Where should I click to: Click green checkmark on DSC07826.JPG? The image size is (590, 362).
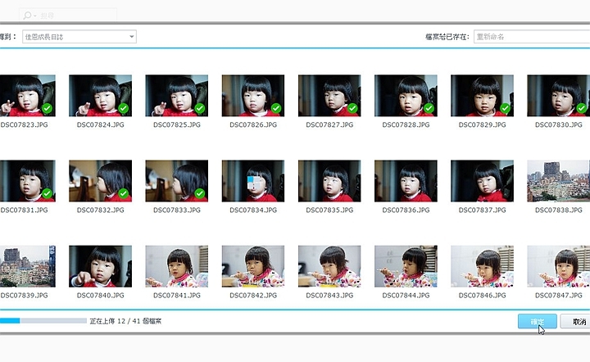tap(276, 108)
